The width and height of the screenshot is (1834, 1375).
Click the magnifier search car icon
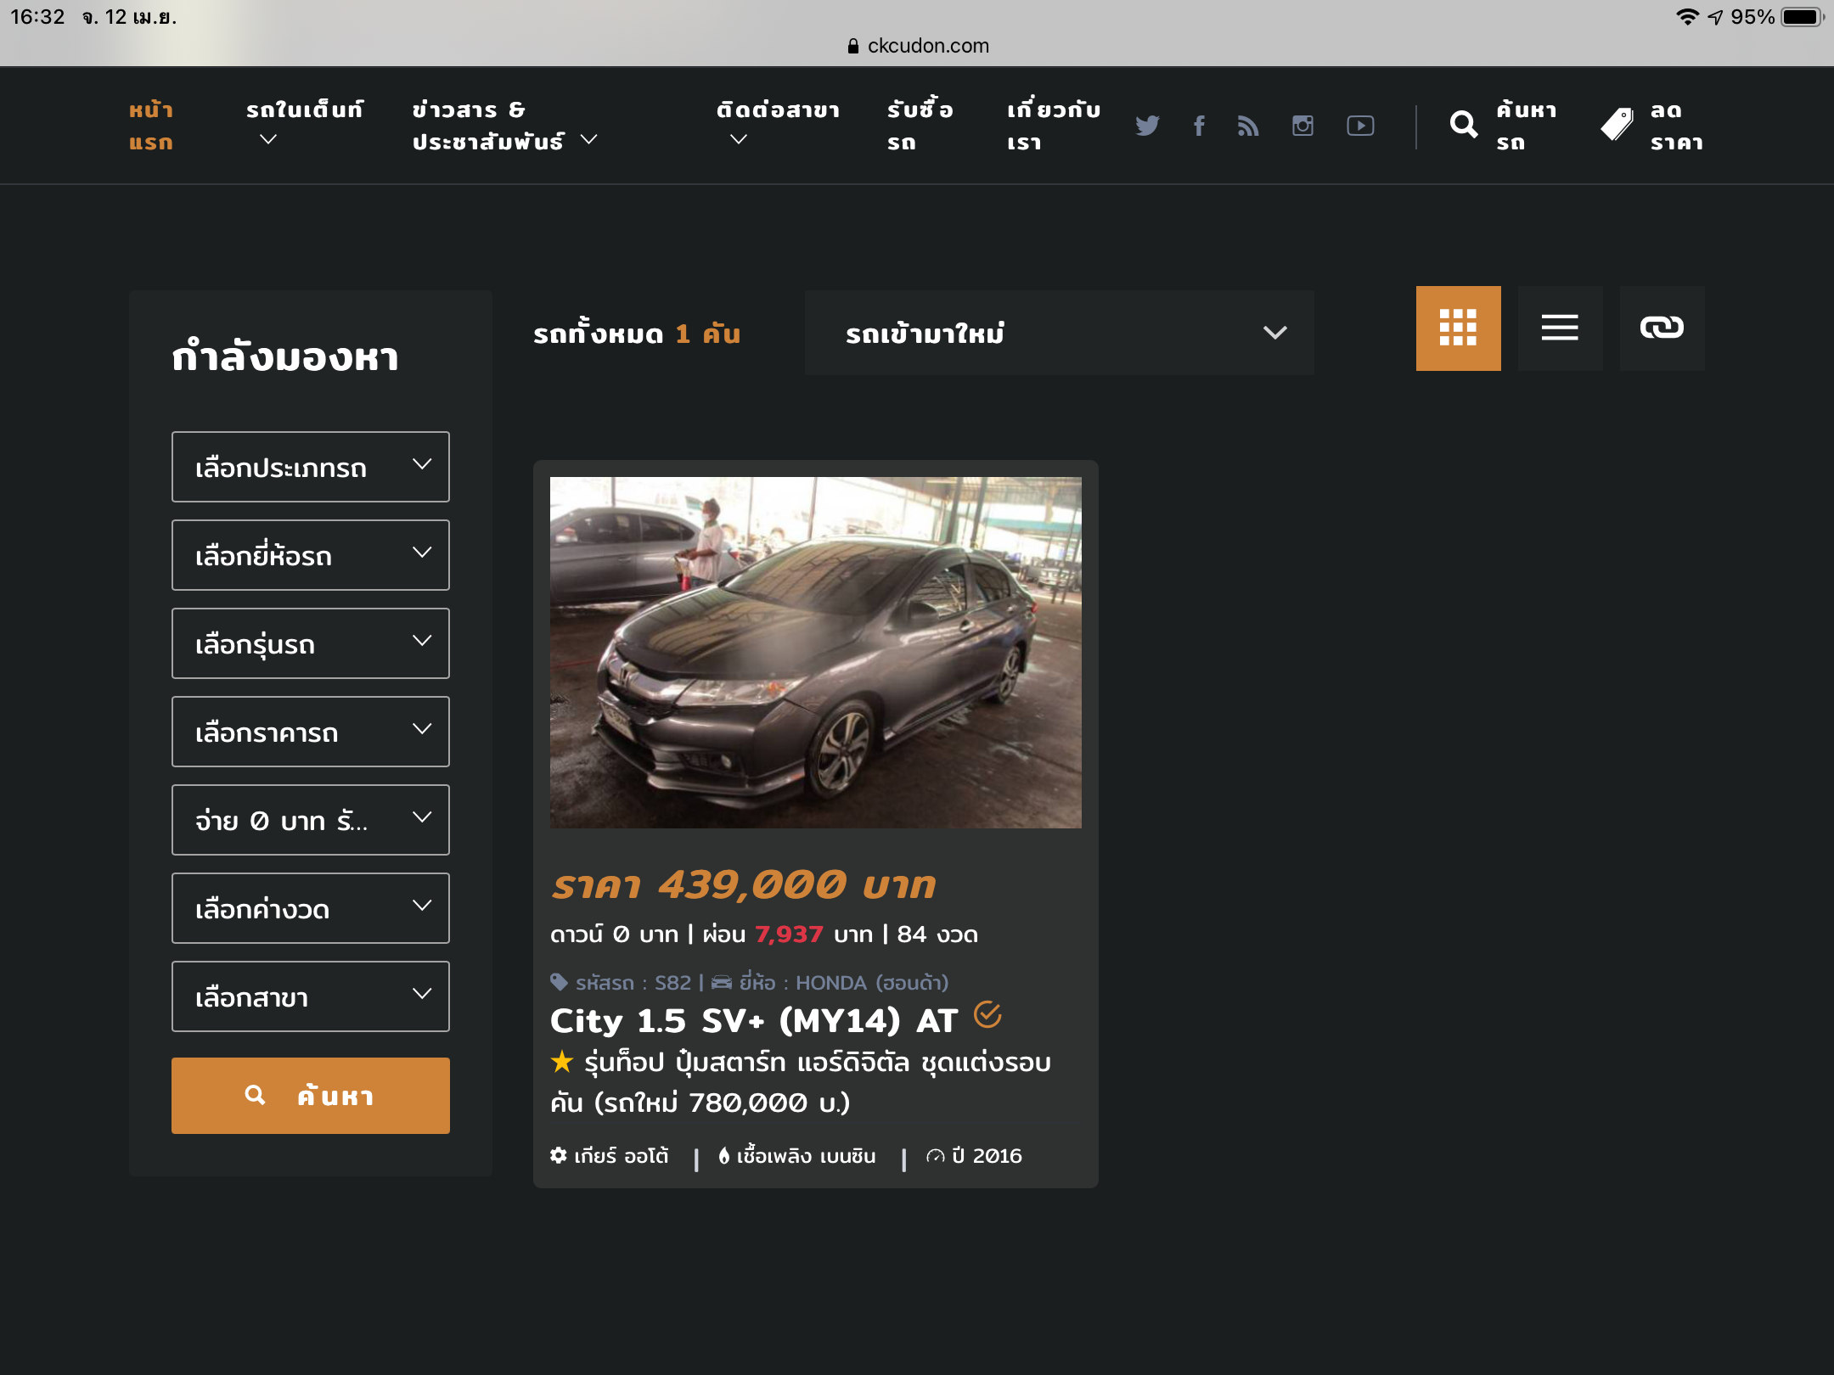(x=1464, y=126)
